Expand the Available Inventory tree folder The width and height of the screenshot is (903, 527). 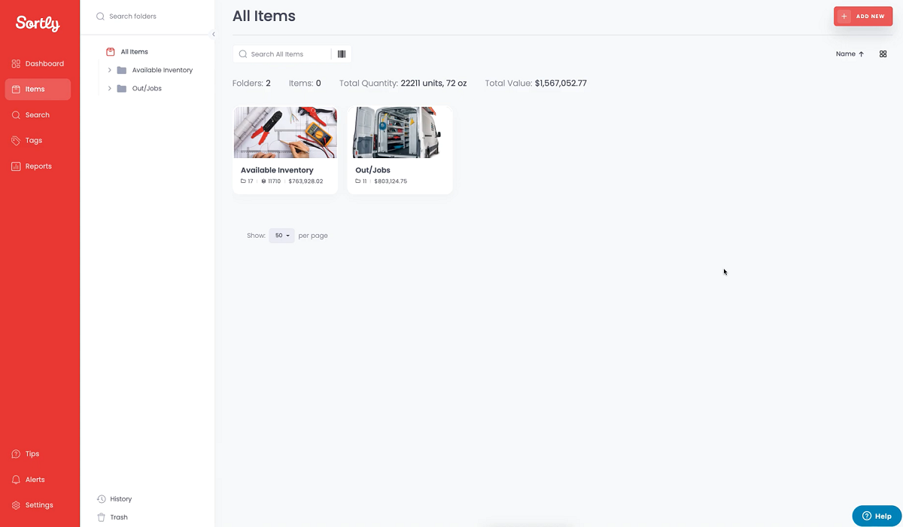pos(110,70)
